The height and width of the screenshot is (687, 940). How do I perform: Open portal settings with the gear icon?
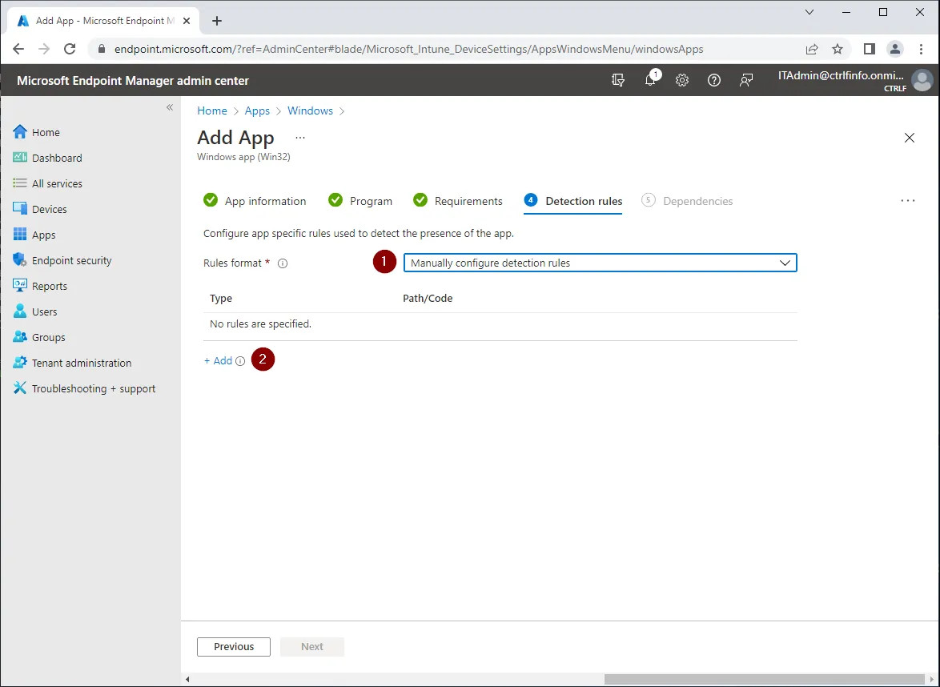pos(682,80)
